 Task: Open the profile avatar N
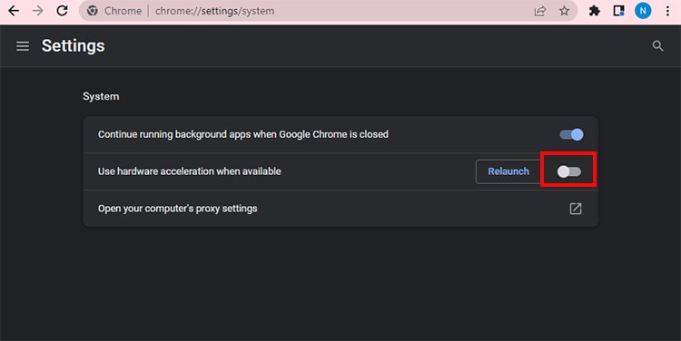(643, 11)
